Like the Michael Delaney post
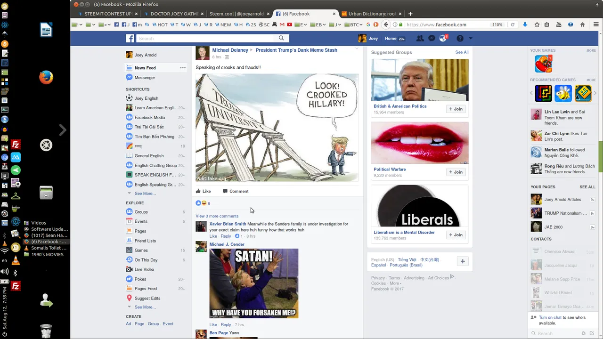 pyautogui.click(x=203, y=191)
